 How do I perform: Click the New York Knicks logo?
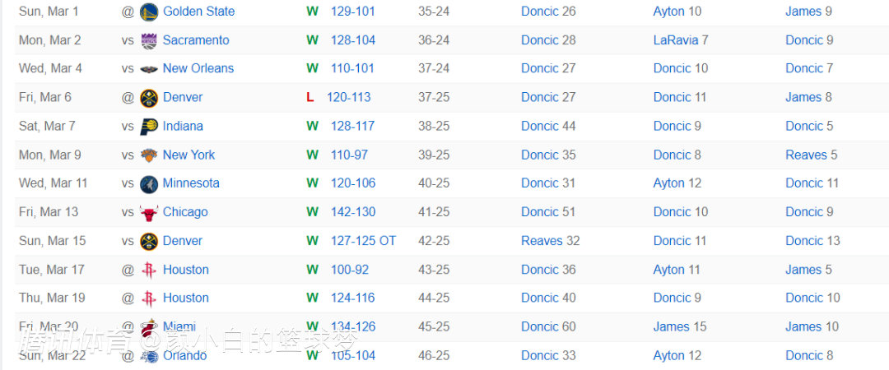[x=149, y=155]
